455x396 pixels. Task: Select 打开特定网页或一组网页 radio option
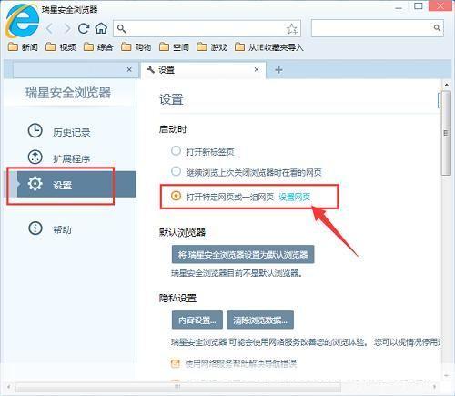click(x=176, y=196)
